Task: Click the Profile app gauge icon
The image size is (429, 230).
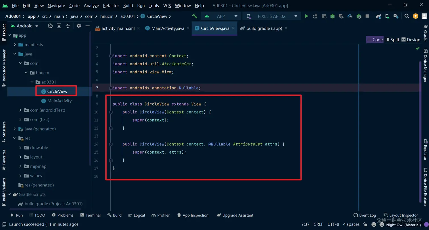Action: coord(350,16)
